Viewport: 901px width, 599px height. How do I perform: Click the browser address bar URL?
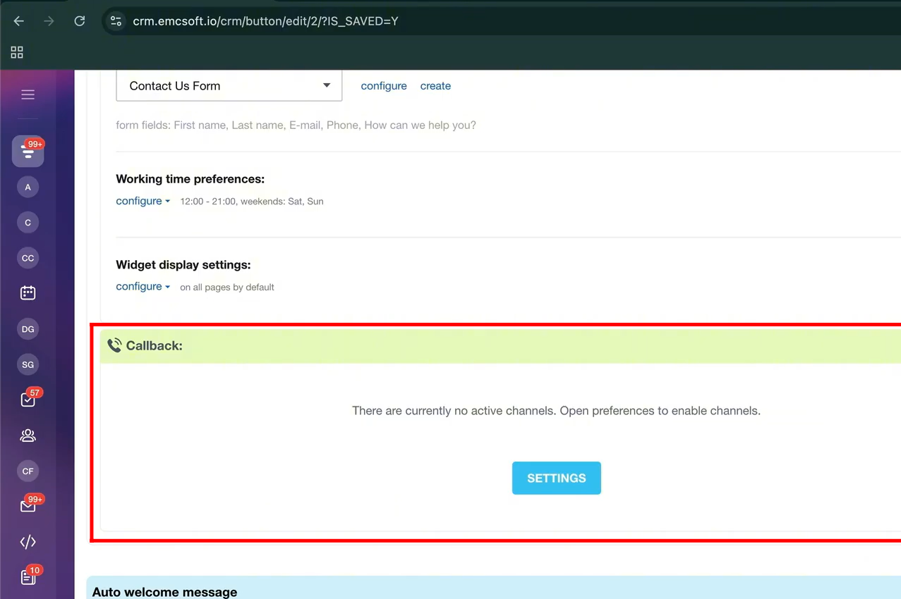tap(265, 21)
